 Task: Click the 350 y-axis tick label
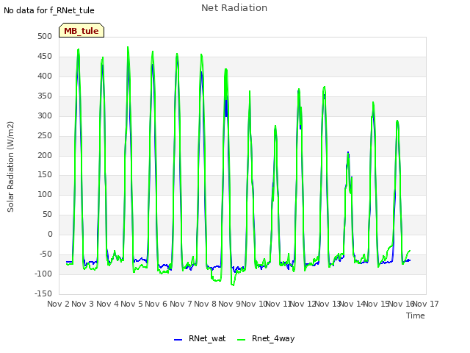click(x=45, y=96)
